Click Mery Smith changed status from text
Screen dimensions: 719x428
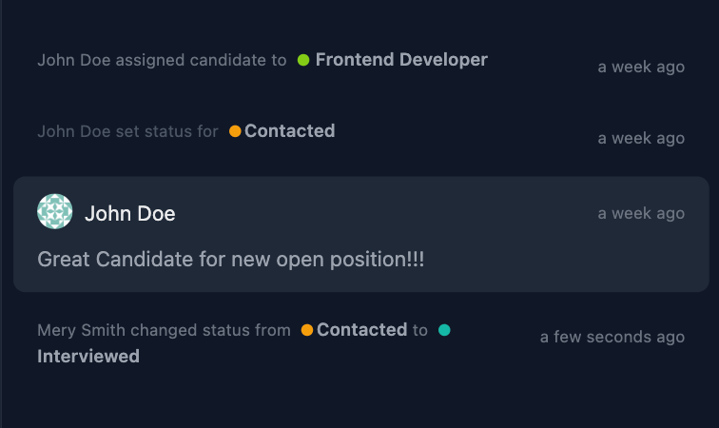(x=164, y=330)
